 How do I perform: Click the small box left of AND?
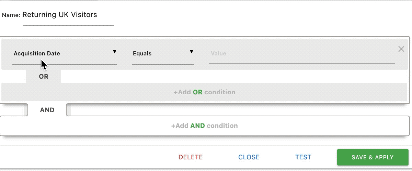14,110
